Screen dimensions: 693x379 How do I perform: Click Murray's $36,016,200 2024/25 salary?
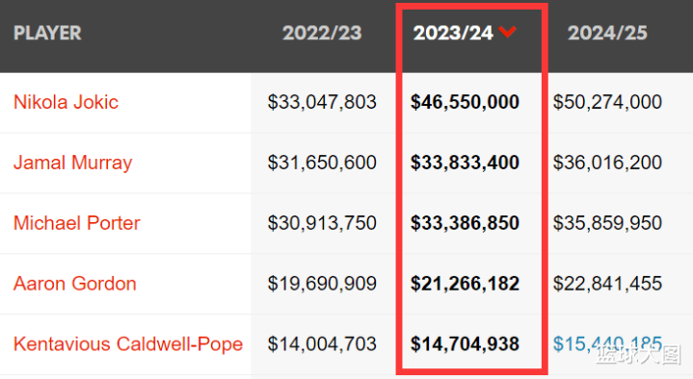tap(607, 163)
